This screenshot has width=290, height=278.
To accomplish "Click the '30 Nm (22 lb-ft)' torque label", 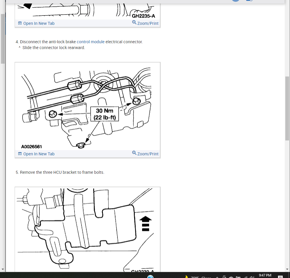I will 104,114.
